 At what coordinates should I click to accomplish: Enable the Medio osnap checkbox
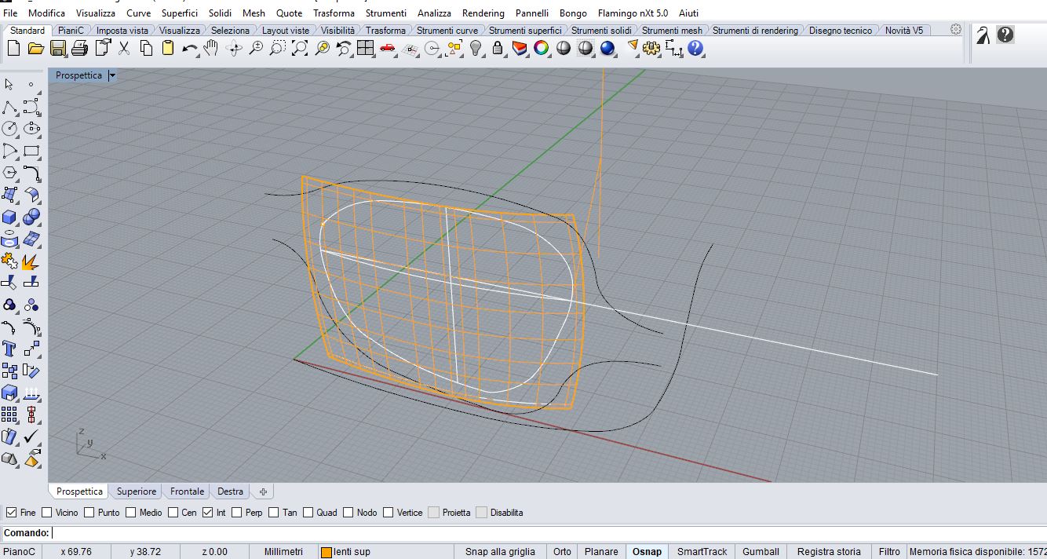(x=129, y=513)
